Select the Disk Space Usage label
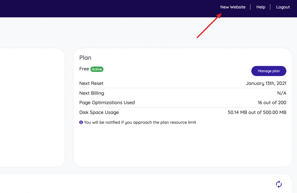 (99, 112)
